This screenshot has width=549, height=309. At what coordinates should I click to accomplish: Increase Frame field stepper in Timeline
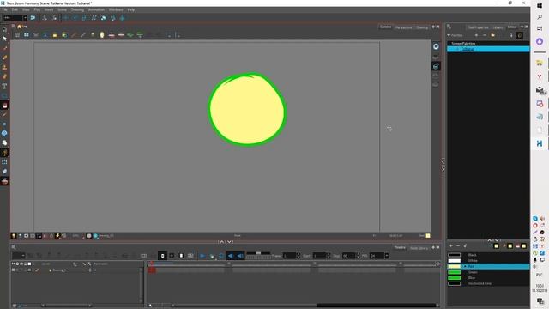tap(299, 254)
